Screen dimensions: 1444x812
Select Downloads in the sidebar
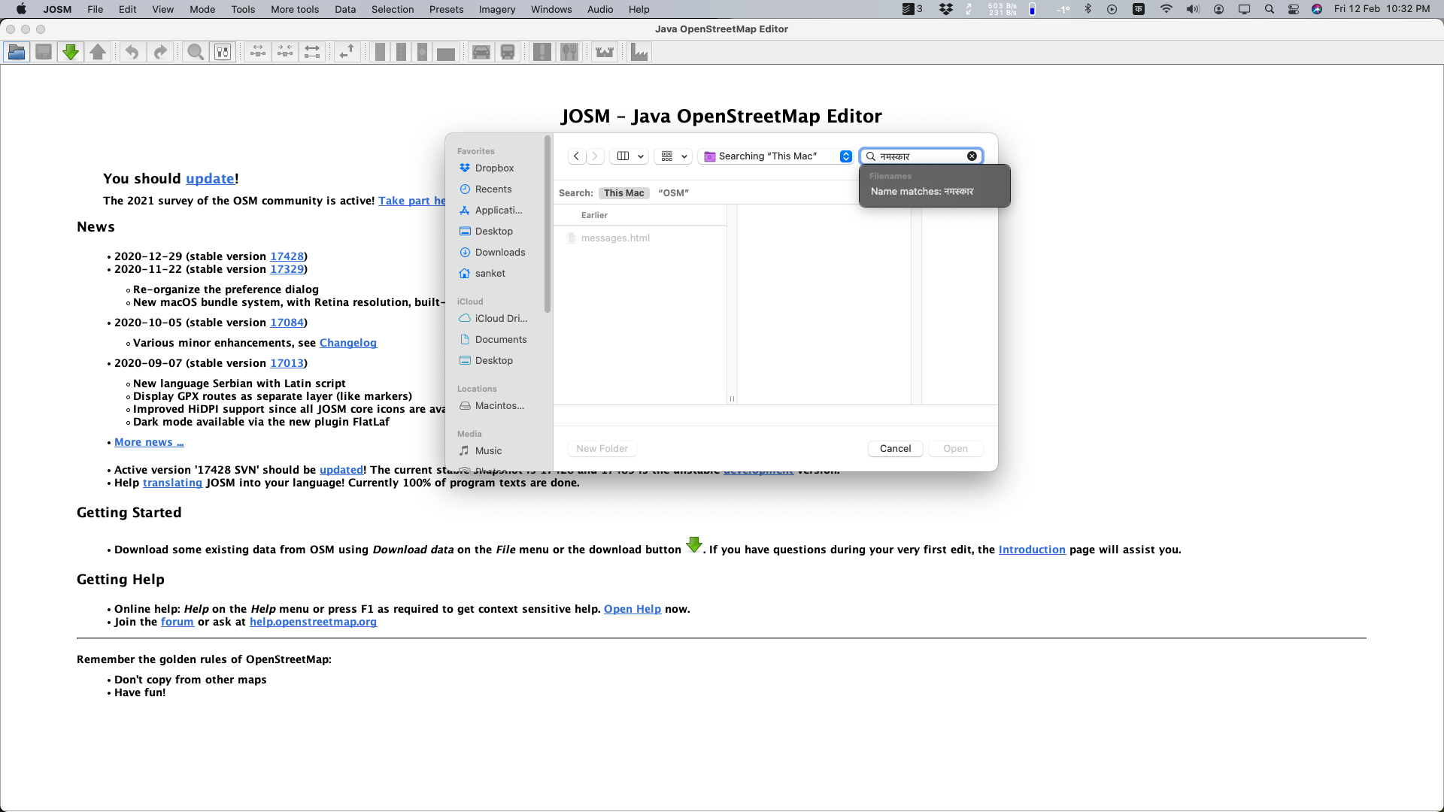coord(500,253)
